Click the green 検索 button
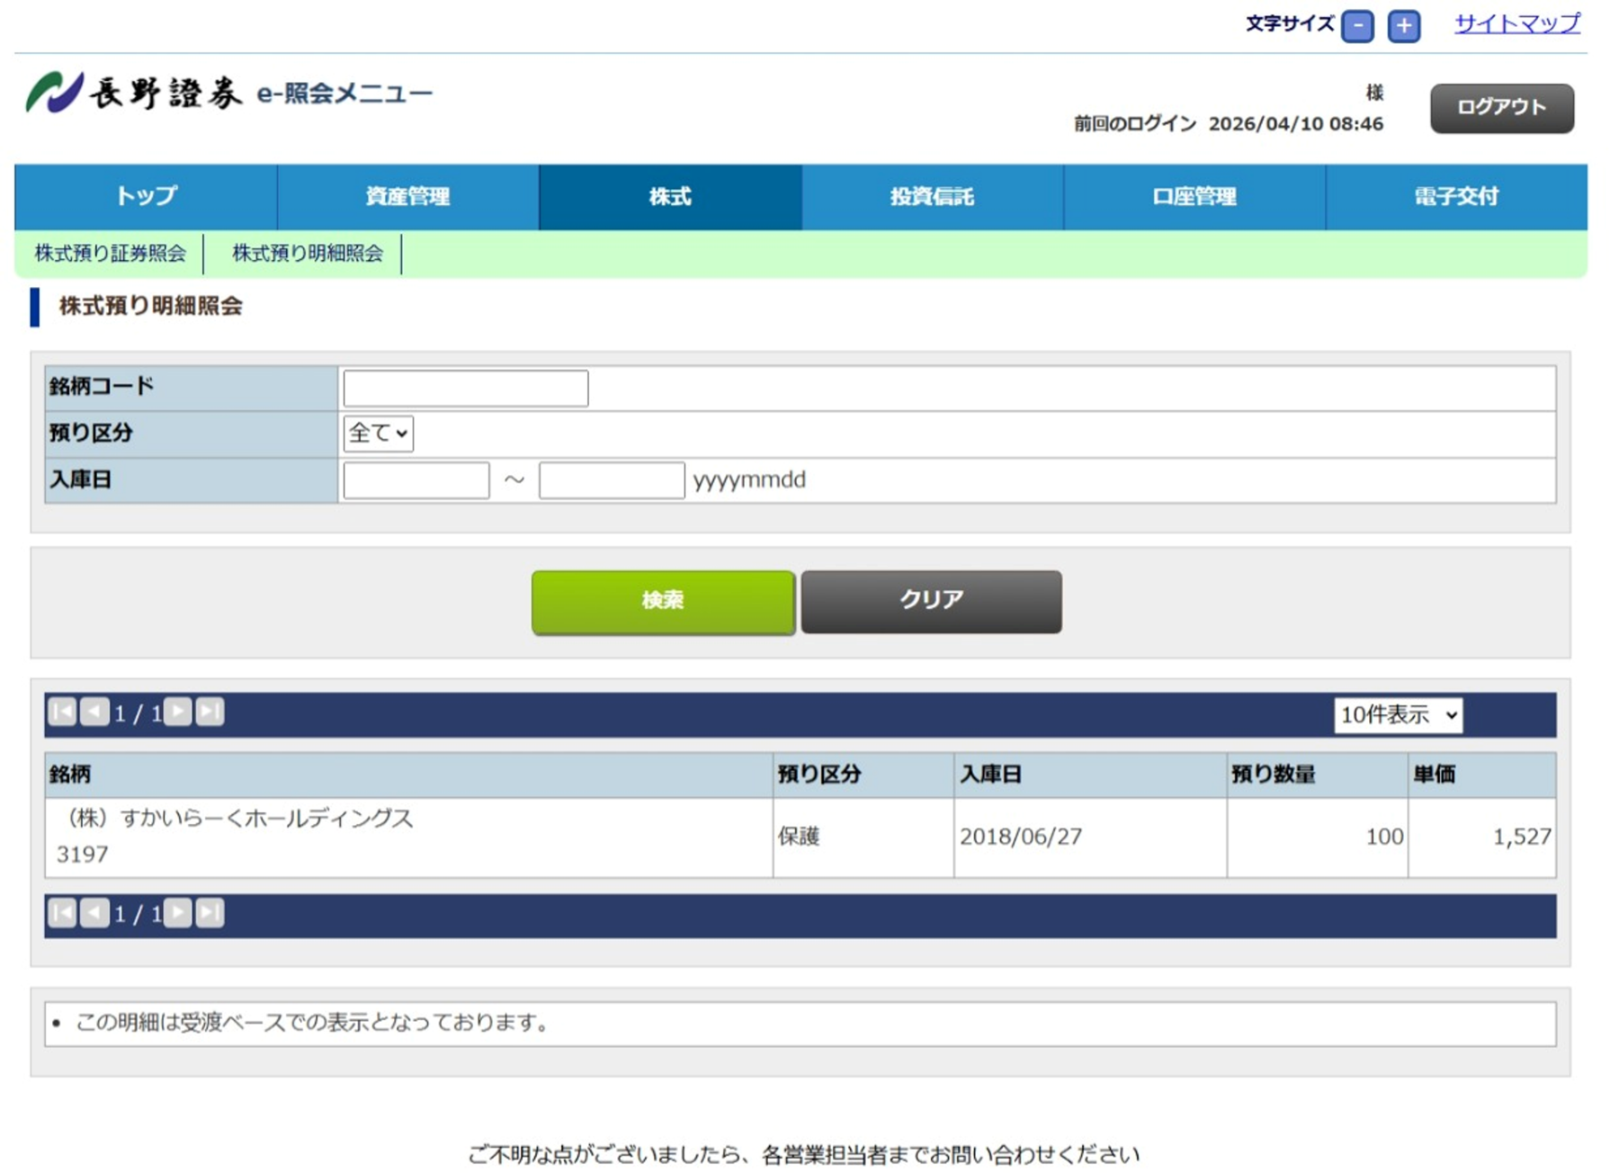The width and height of the screenshot is (1619, 1173). pos(663,602)
